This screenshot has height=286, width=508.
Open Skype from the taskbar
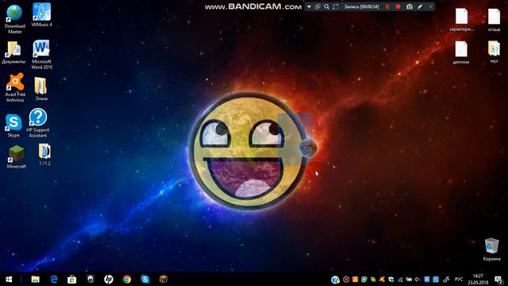click(x=145, y=279)
